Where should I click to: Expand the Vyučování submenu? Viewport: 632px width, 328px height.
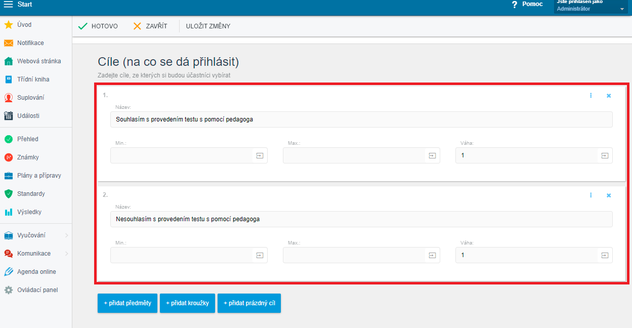[x=66, y=235]
